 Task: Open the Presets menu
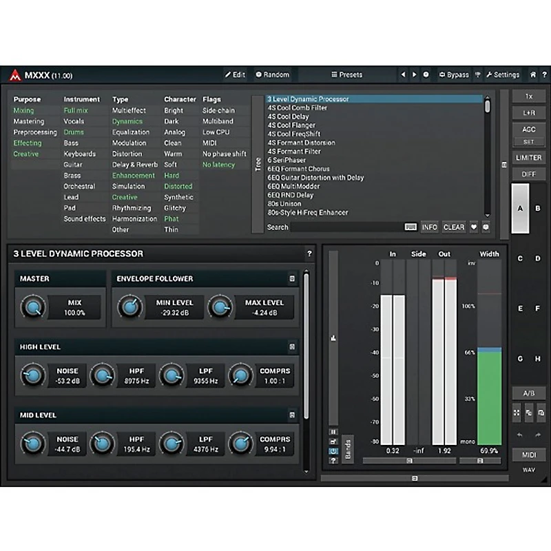pyautogui.click(x=346, y=74)
